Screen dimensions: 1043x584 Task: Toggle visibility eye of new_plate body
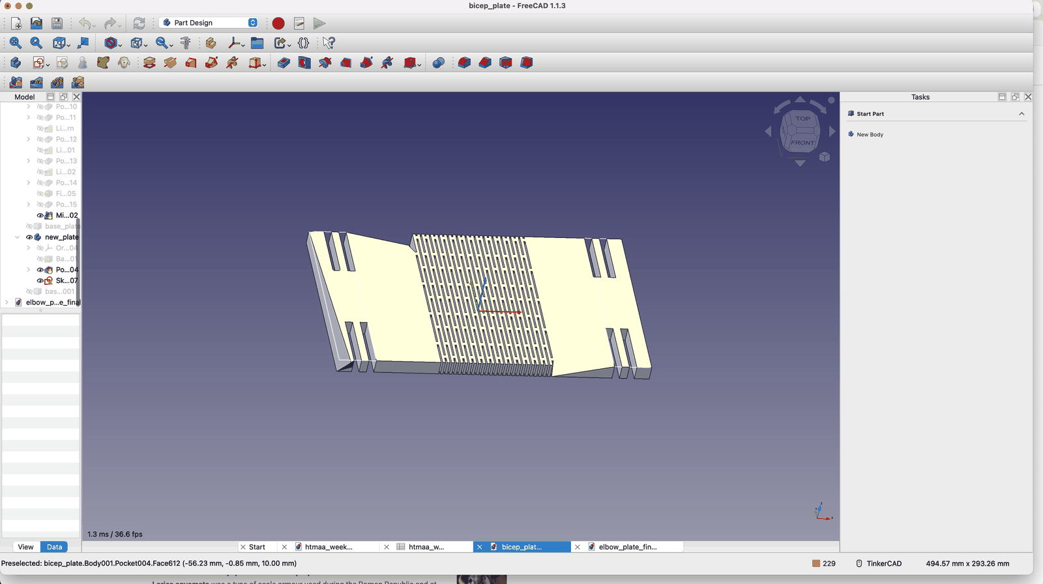[x=29, y=237]
